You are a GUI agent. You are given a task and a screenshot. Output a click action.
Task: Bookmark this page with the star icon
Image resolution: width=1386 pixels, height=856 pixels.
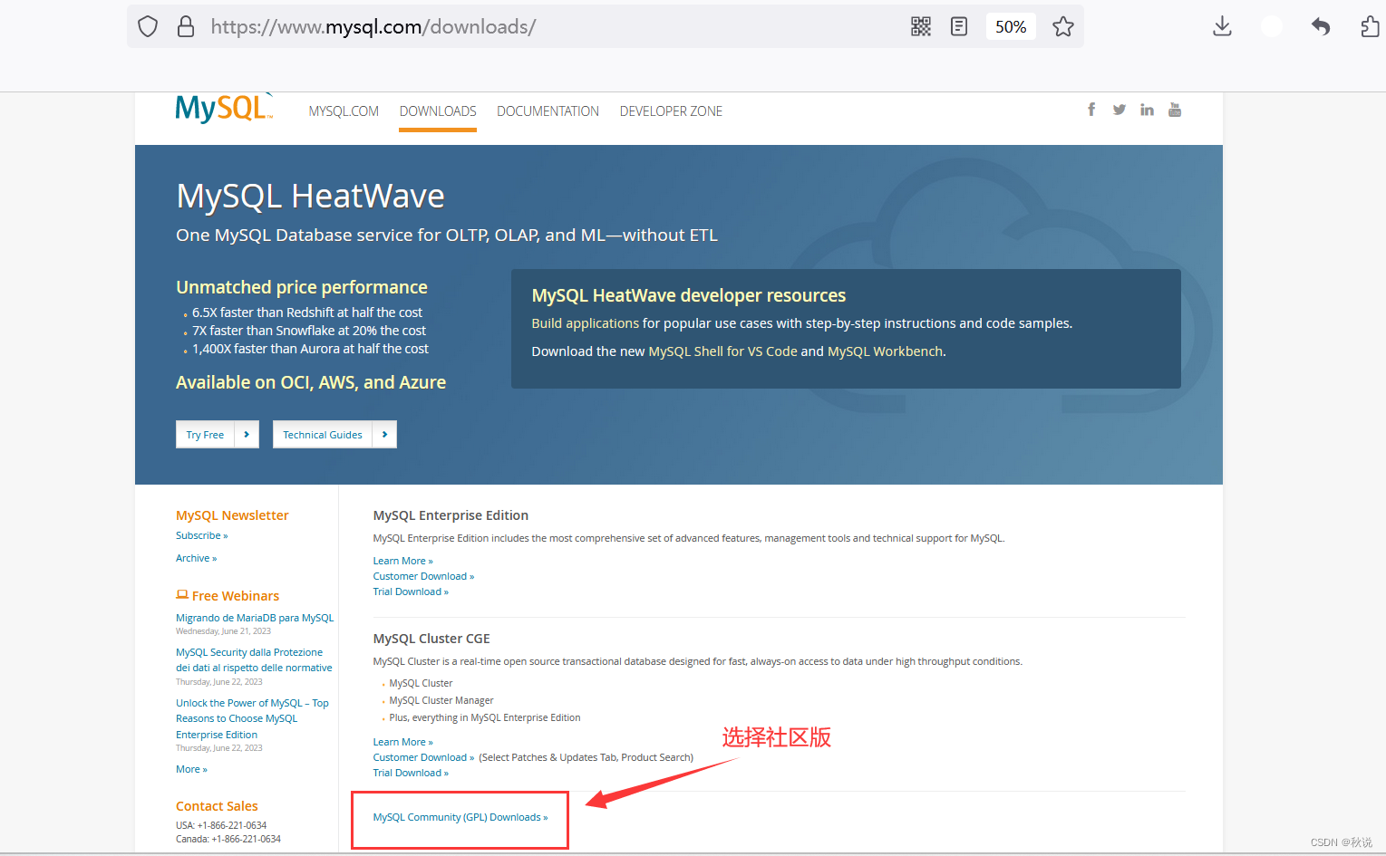click(1063, 26)
